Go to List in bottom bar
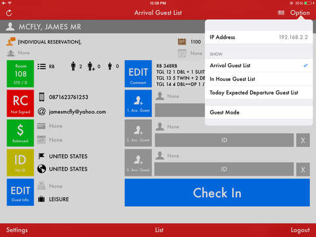 [x=159, y=230]
